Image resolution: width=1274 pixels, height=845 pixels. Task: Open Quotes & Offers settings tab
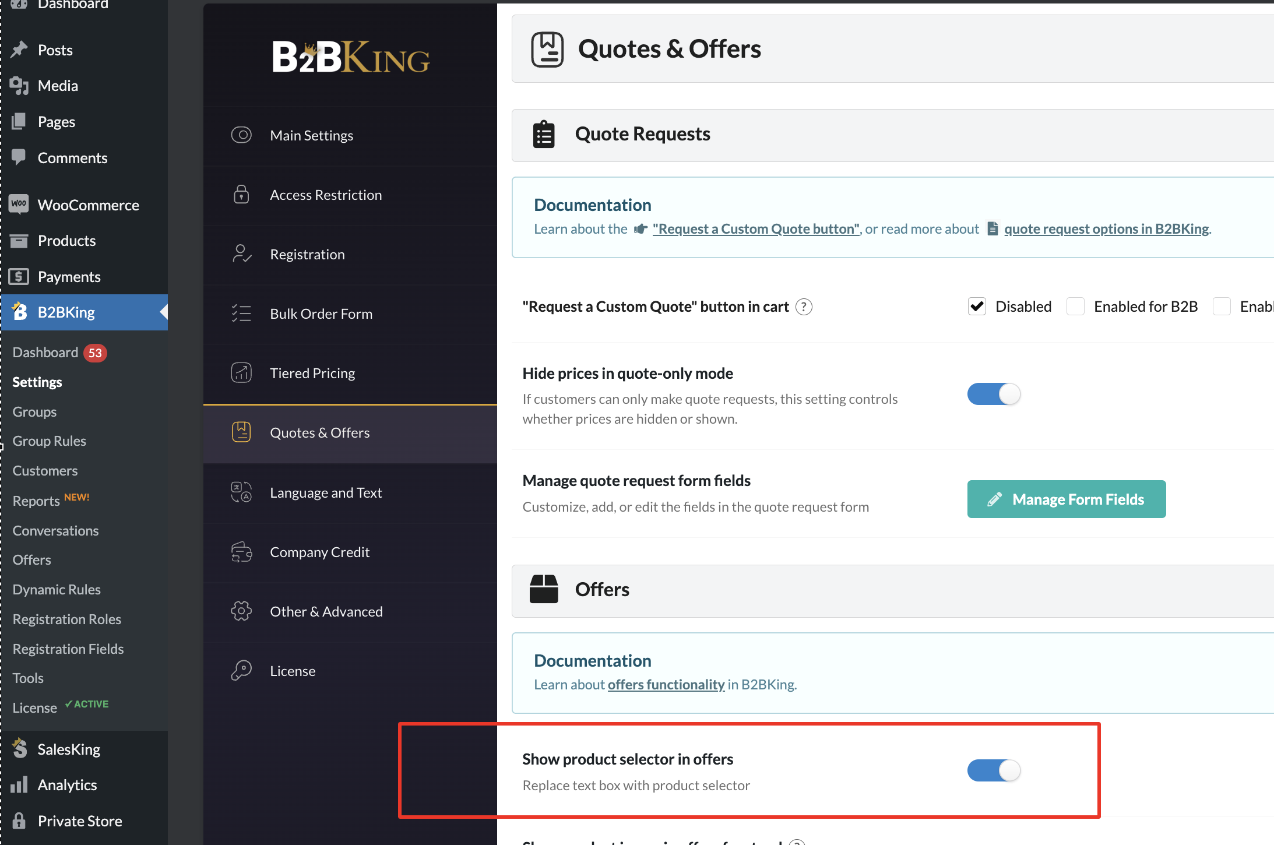pyautogui.click(x=350, y=432)
